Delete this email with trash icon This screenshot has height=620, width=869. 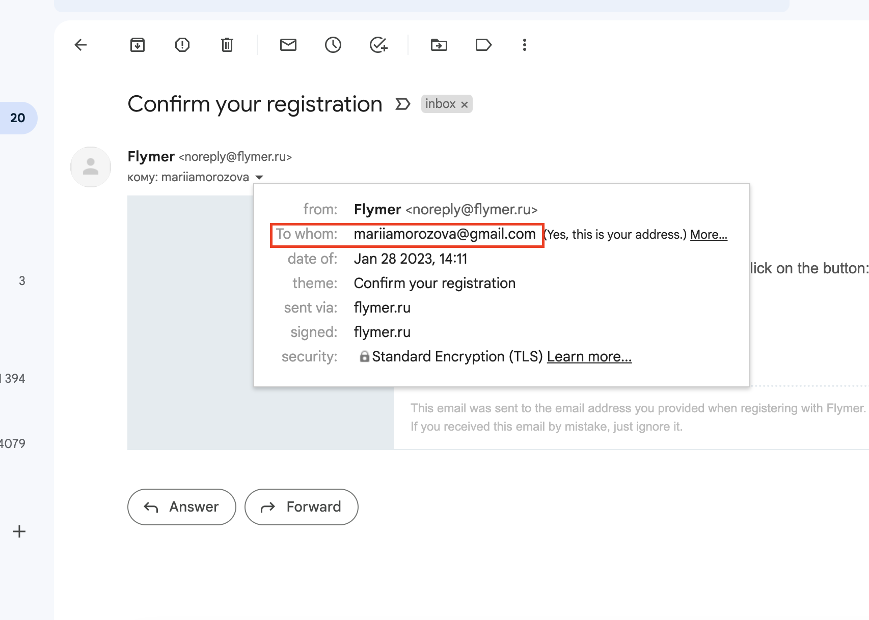pyautogui.click(x=227, y=45)
